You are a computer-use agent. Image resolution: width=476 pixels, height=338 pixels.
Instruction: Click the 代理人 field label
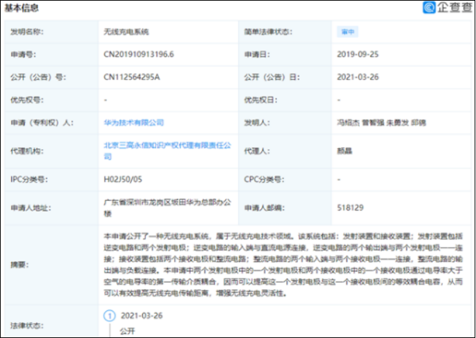(x=257, y=151)
